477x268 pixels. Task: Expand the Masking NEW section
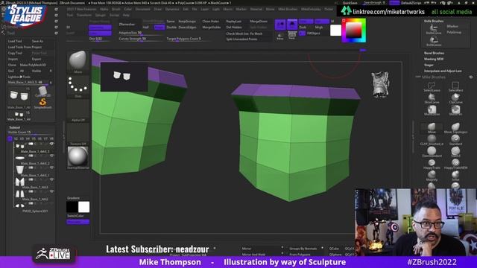[434, 59]
